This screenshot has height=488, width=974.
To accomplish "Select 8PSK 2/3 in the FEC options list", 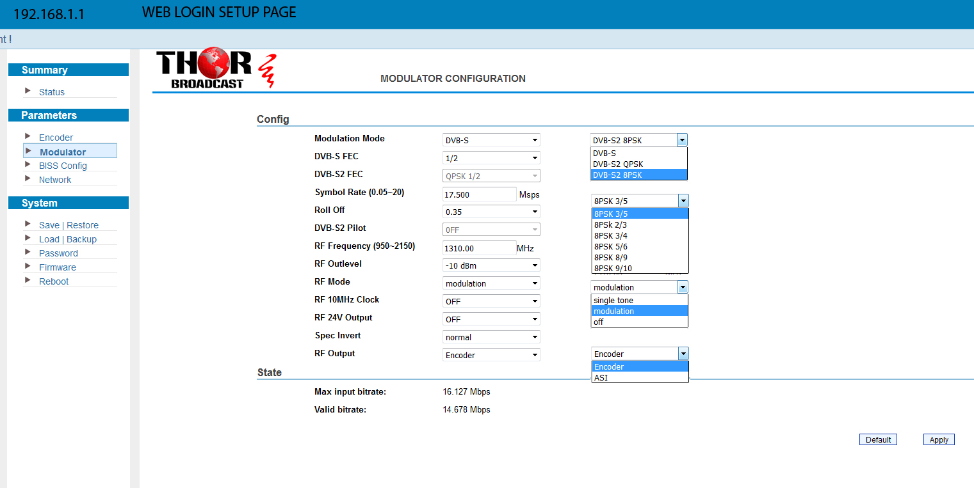I will tap(610, 224).
